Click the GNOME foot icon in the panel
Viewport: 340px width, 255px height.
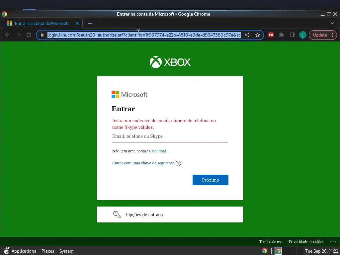[6, 251]
